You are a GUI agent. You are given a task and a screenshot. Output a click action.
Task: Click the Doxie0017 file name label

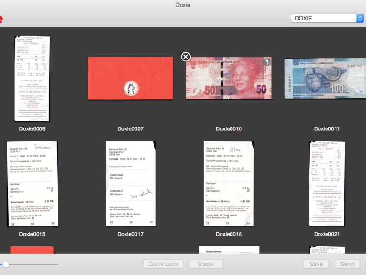(131, 234)
